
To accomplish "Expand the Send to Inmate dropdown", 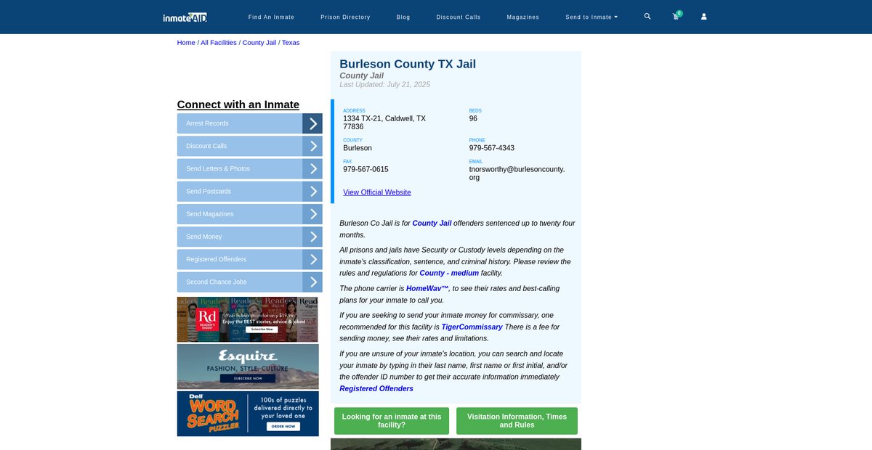I will [x=592, y=17].
